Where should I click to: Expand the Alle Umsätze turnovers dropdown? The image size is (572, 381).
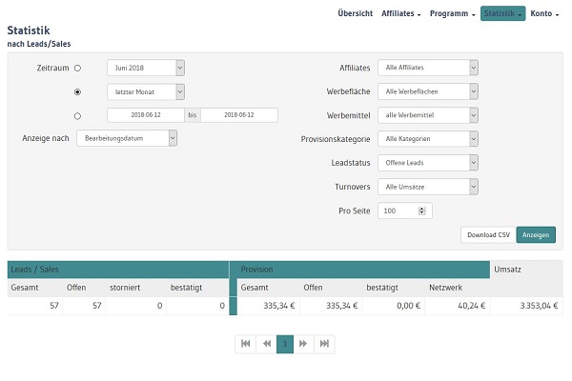[427, 187]
